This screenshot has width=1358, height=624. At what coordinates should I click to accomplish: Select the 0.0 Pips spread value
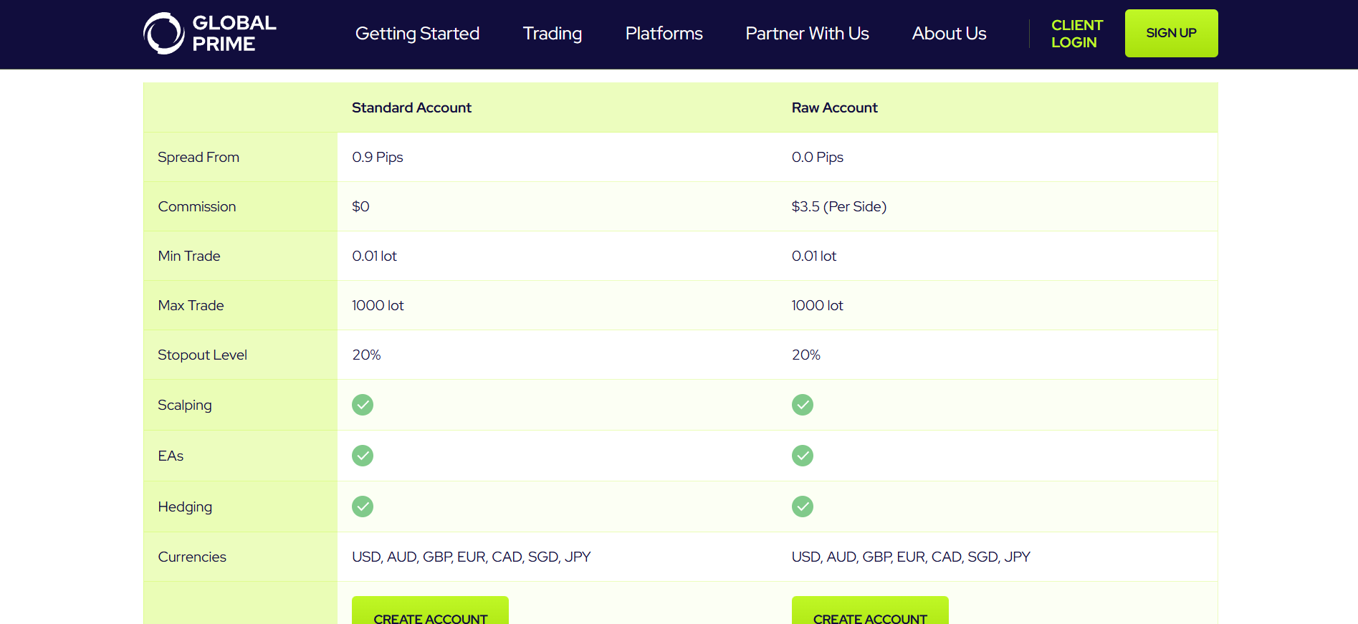(818, 157)
